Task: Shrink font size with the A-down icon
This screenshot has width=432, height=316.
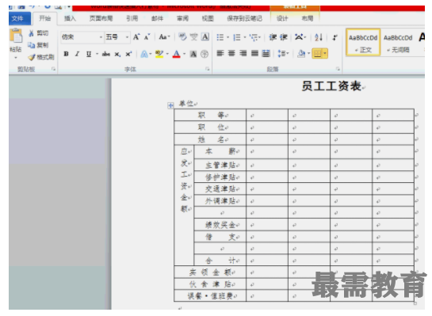Action: click(x=147, y=37)
